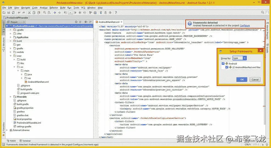Click the Settings wrench toolbar icon
The image size is (271, 148).
pyautogui.click(x=90, y=13)
